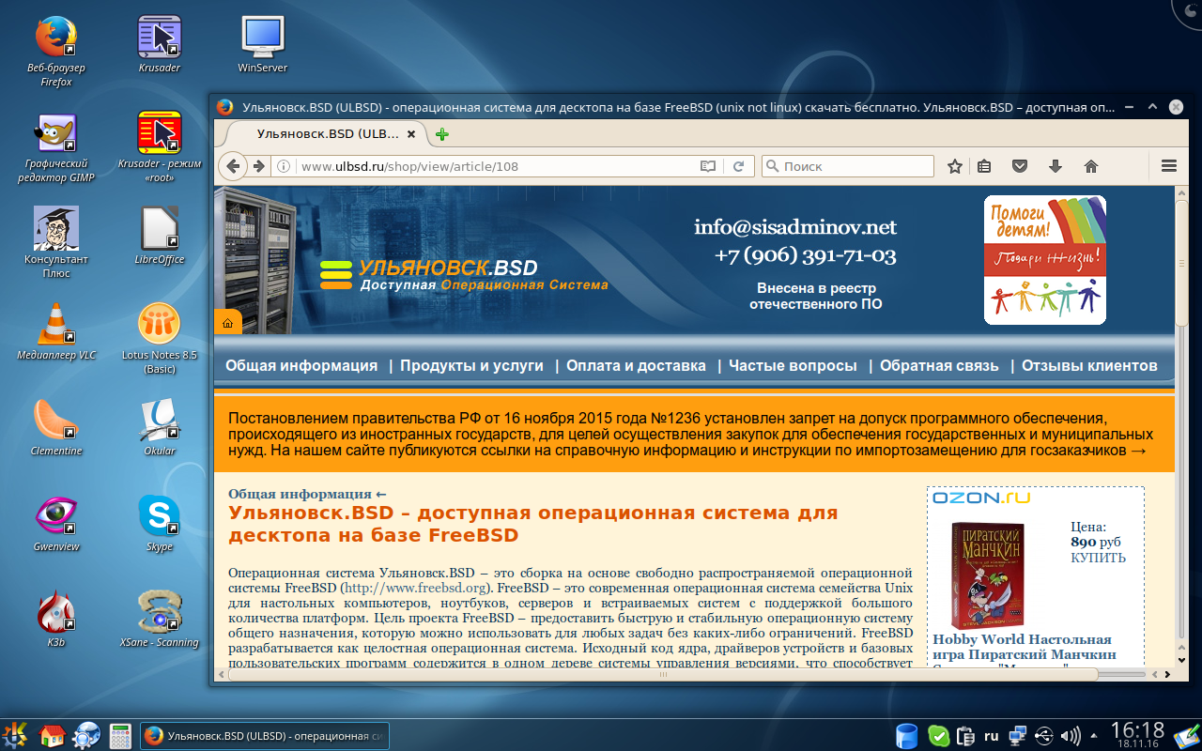Viewport: 1202px width, 751px height.
Task: Open the volume control in system tray
Action: (1070, 736)
